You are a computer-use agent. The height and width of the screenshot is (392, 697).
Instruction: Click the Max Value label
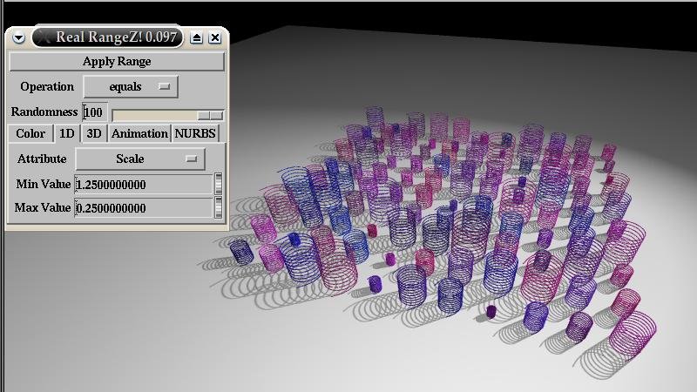pyautogui.click(x=42, y=207)
